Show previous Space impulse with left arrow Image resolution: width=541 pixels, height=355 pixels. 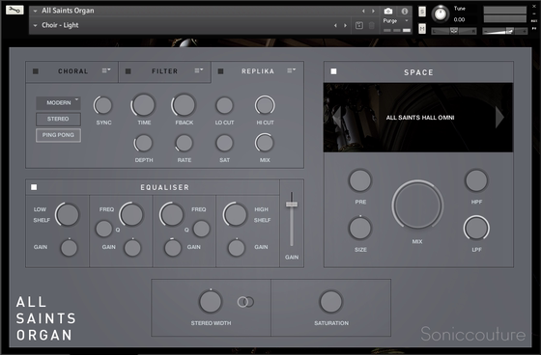tap(336, 117)
